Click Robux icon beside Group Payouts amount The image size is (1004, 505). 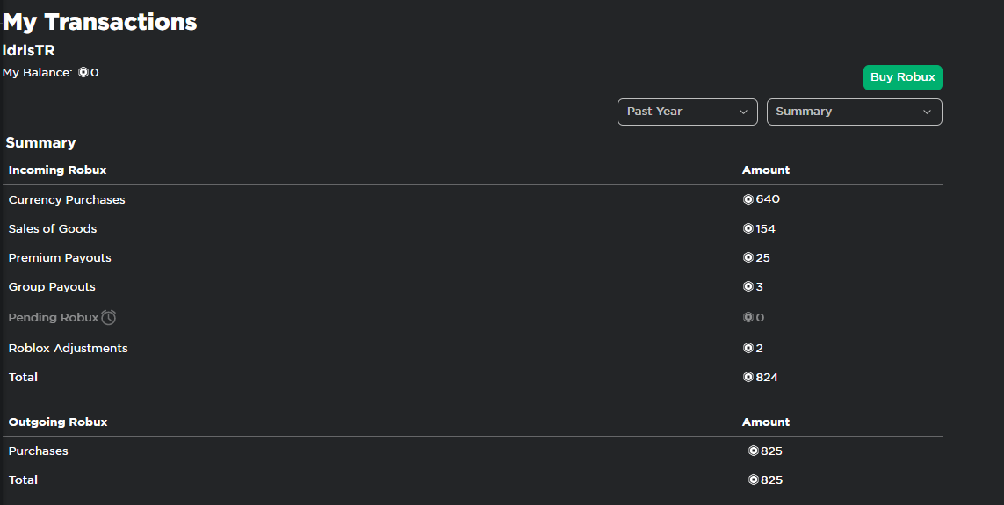tap(748, 286)
